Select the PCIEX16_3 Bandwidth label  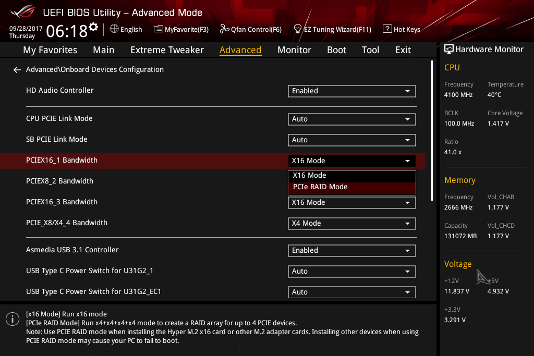pos(62,202)
